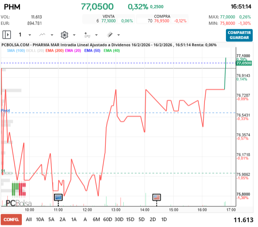Screen dimensions: 258x227
Task: Select the All time range
Action: click(29, 220)
